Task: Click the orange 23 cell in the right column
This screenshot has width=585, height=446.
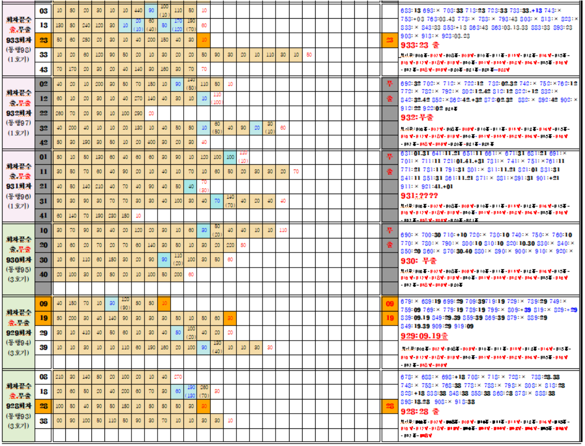Action: (389, 40)
